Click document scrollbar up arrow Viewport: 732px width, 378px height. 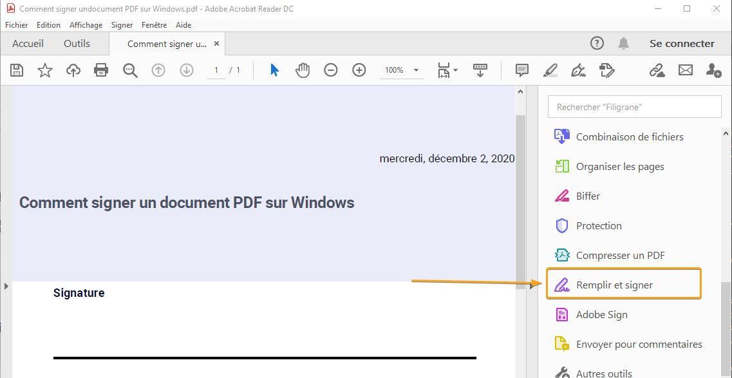coord(521,92)
